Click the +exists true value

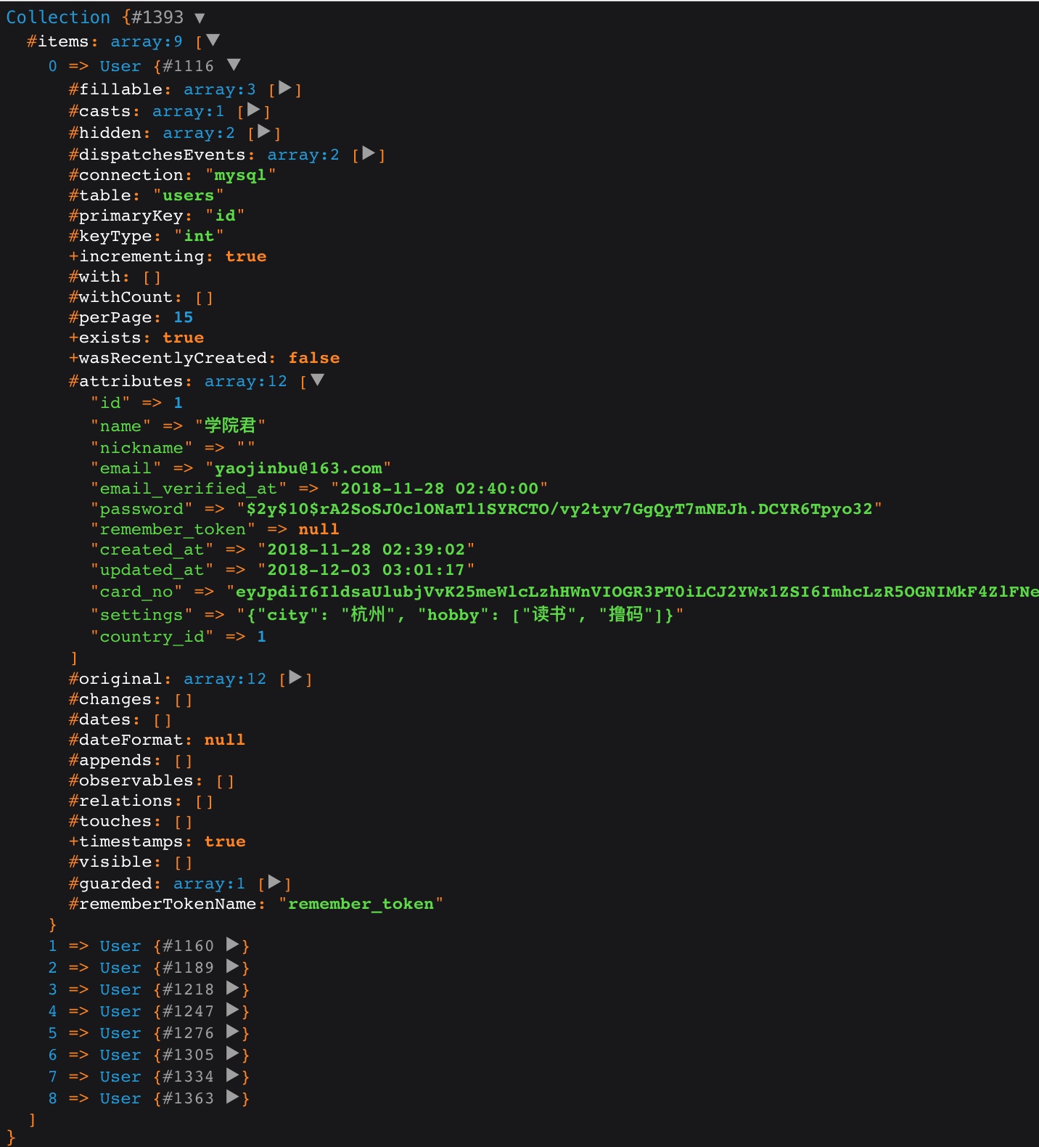coord(184,338)
